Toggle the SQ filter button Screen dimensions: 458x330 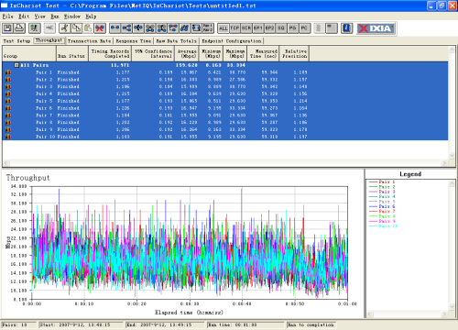[281, 28]
